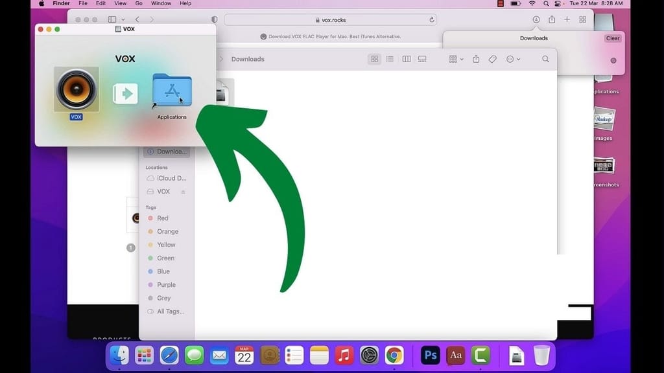This screenshot has height=373, width=664.
Task: Open the Go menu
Action: click(139, 3)
